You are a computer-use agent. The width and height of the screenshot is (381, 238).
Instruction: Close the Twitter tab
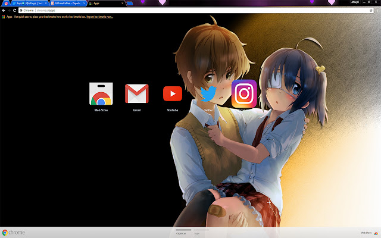pyautogui.click(x=46, y=4)
